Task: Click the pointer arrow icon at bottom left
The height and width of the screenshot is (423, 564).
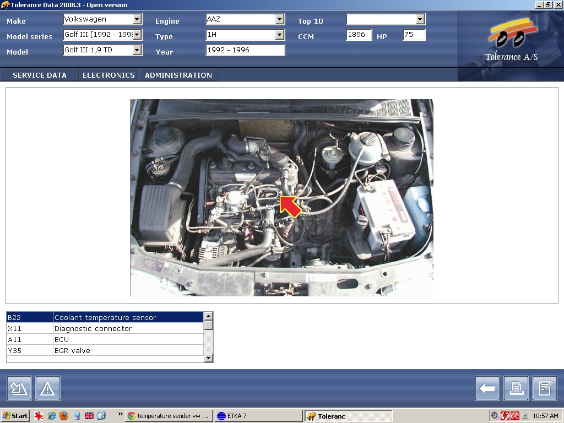Action: (x=19, y=388)
